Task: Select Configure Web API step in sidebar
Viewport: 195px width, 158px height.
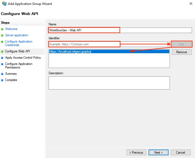Action: click(x=17, y=51)
